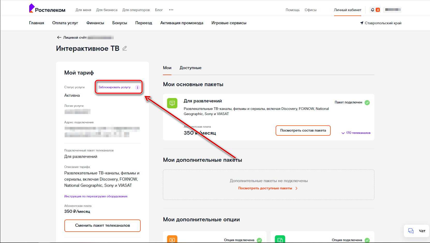
Task: Click Посмотреть доступные пакеты link
Action: coord(265,188)
